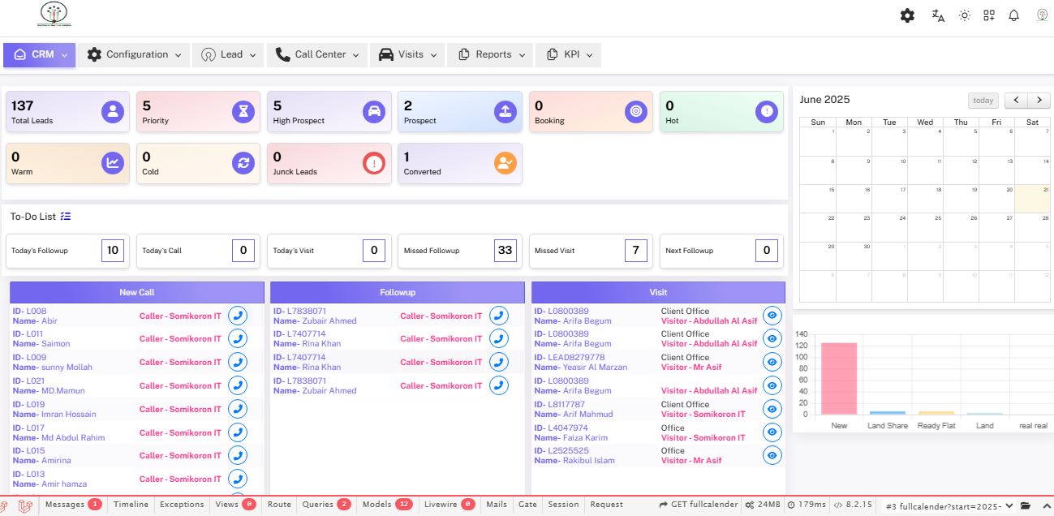1054x516 pixels.
Task: Open the Call Center dropdown
Action: (x=316, y=54)
